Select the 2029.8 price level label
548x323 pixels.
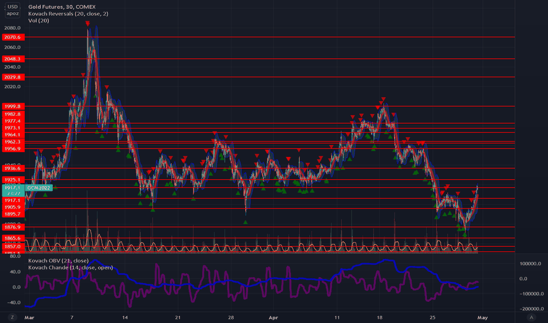[x=12, y=77]
